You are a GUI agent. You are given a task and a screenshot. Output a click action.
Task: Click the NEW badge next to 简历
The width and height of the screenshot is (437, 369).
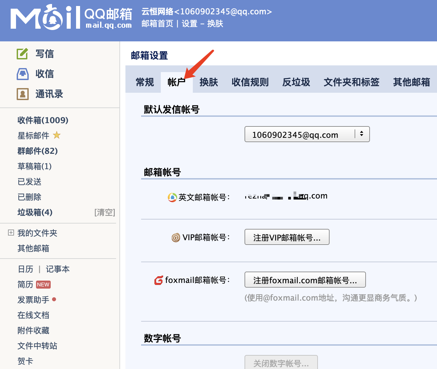43,285
